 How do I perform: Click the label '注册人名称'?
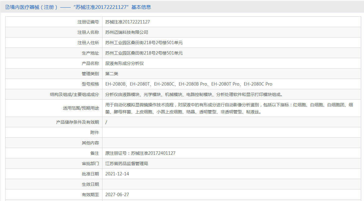[x=88, y=33]
